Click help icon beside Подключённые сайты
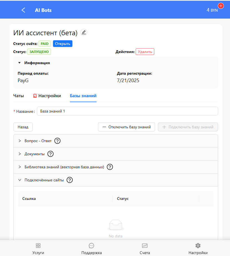The image size is (230, 256). click(x=70, y=180)
